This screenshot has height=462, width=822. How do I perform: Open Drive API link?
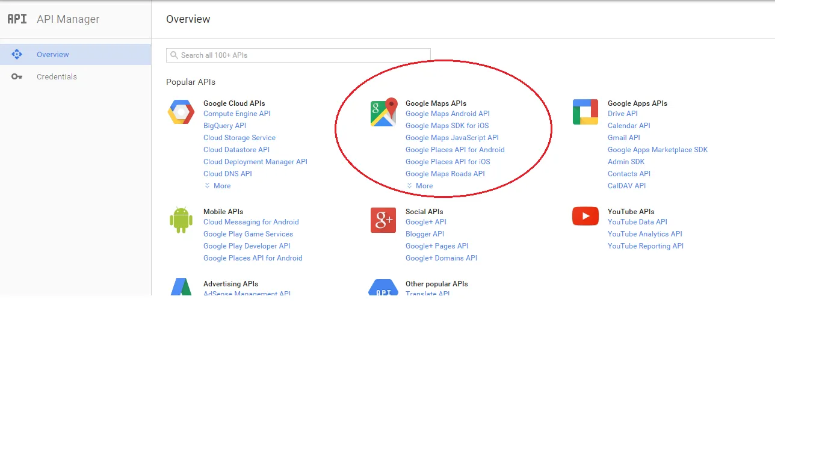623,114
